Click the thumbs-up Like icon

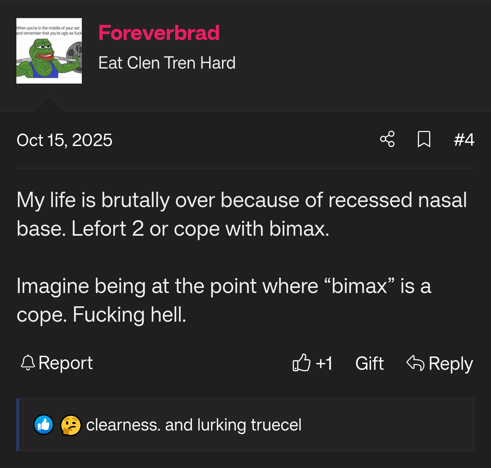point(301,363)
